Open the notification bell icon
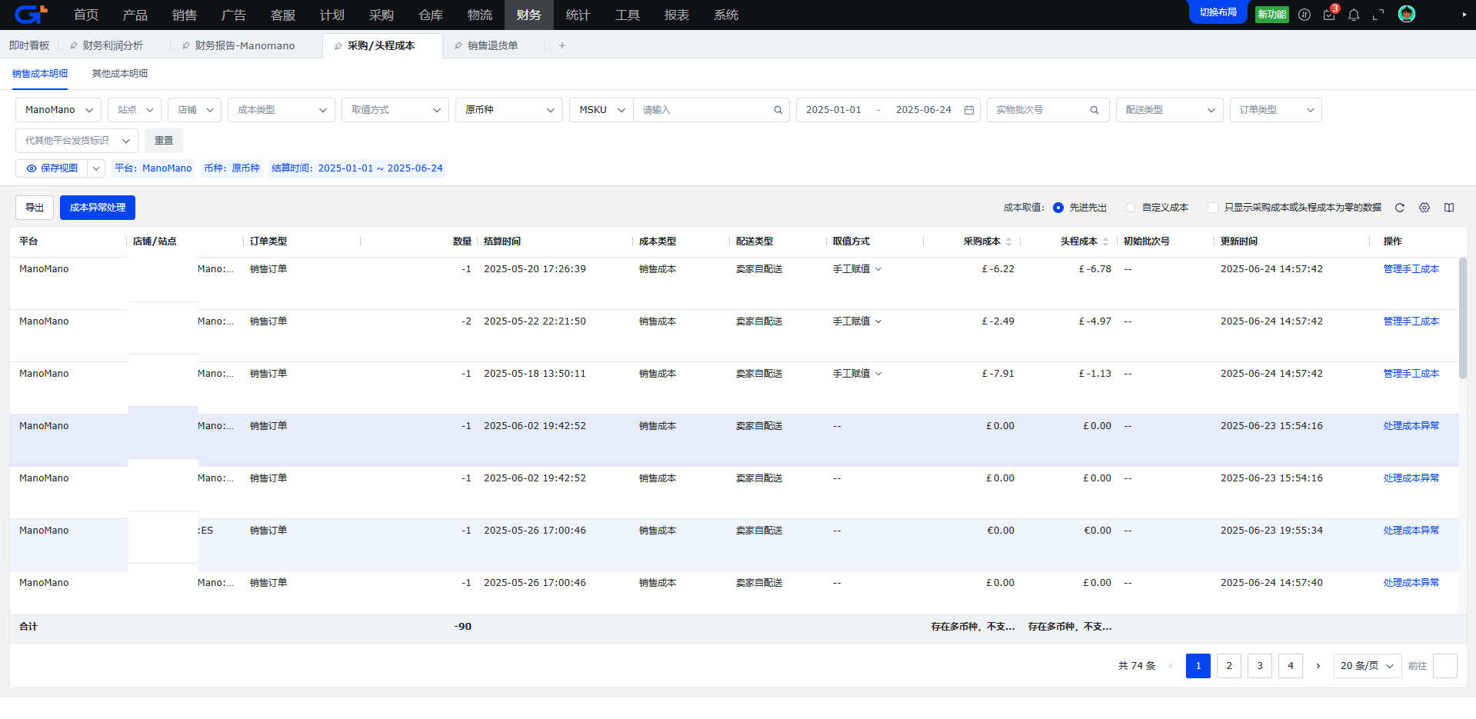 (x=1354, y=15)
